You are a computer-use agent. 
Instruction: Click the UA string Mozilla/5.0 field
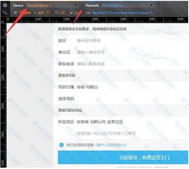pos(123,13)
